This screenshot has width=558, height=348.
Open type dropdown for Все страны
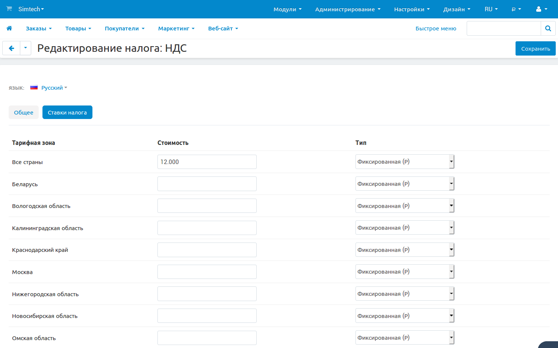[x=404, y=162]
